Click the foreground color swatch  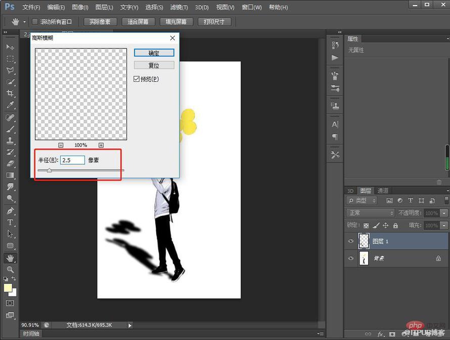(8, 288)
